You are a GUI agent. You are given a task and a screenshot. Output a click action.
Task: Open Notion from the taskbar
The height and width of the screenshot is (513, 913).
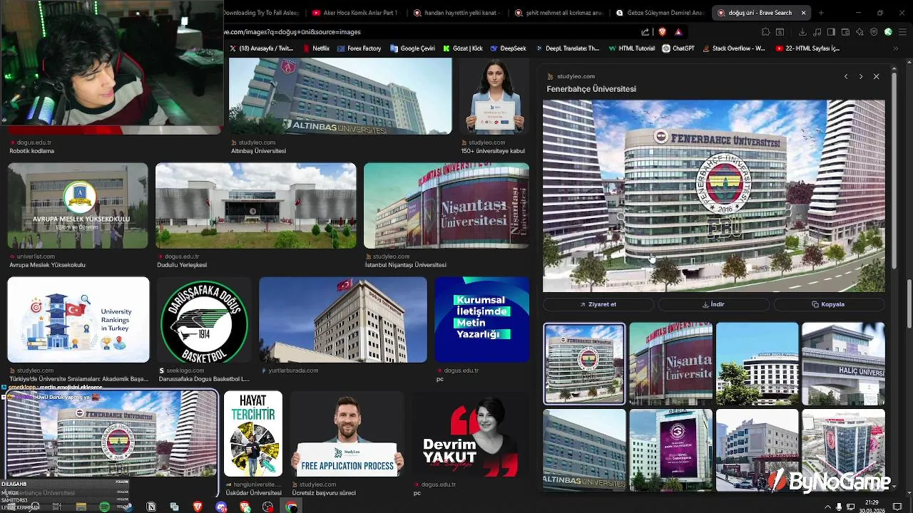[151, 507]
